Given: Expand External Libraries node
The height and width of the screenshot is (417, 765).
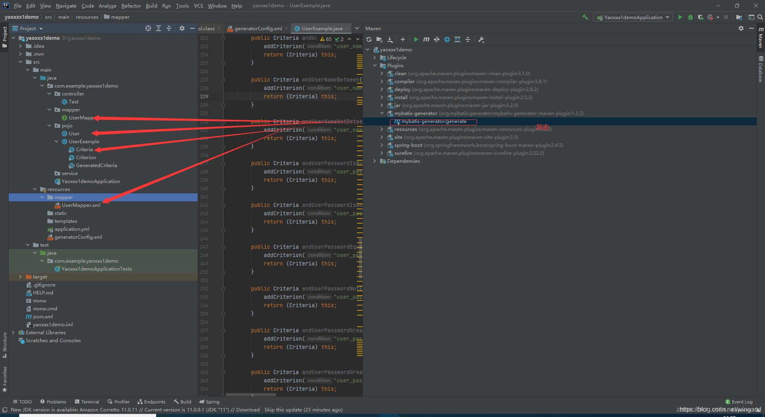Looking at the screenshot, I should (13, 333).
